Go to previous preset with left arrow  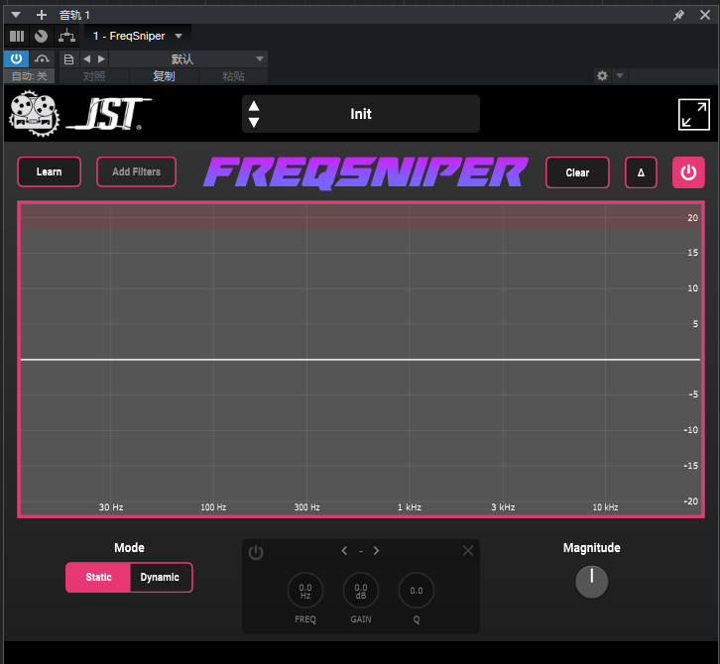pyautogui.click(x=87, y=58)
